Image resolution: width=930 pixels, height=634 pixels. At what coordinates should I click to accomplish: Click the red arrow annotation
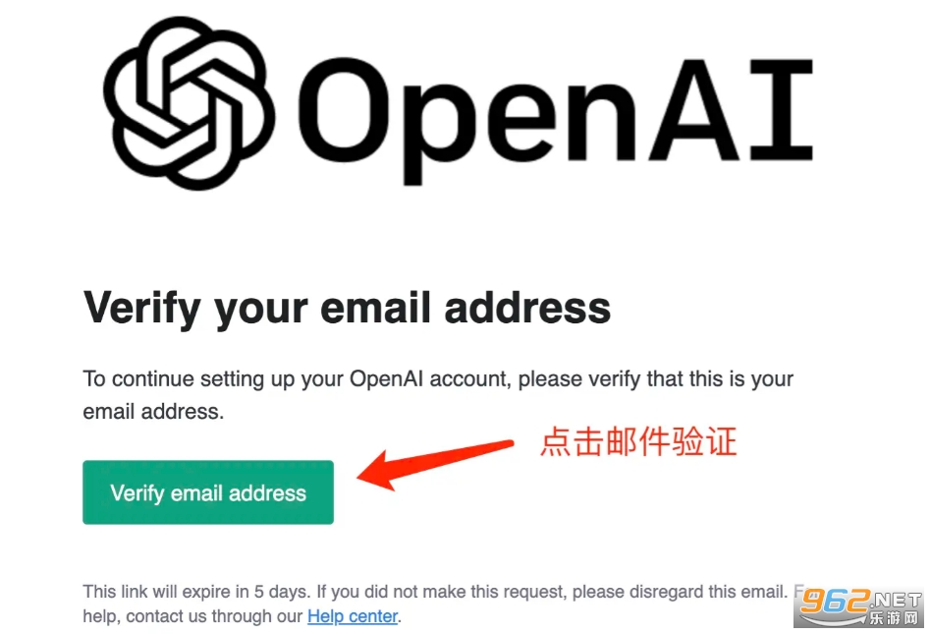pos(435,464)
